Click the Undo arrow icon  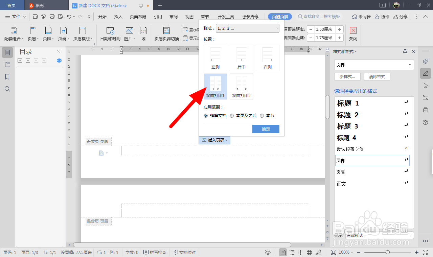pos(69,17)
